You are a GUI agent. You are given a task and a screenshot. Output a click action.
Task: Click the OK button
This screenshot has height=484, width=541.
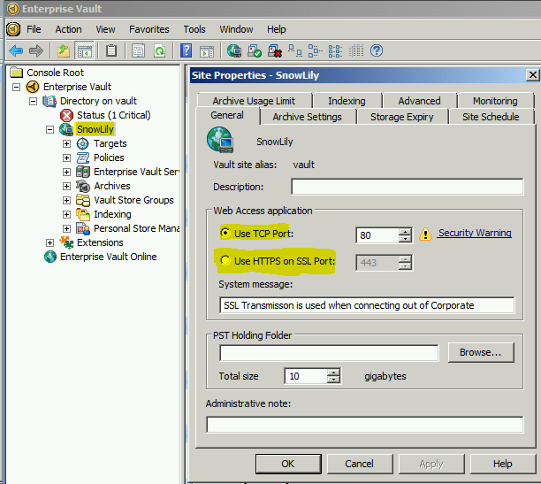(288, 464)
